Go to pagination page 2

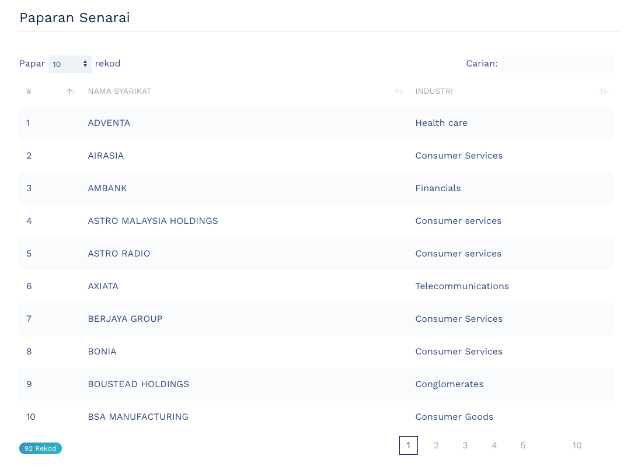click(436, 445)
